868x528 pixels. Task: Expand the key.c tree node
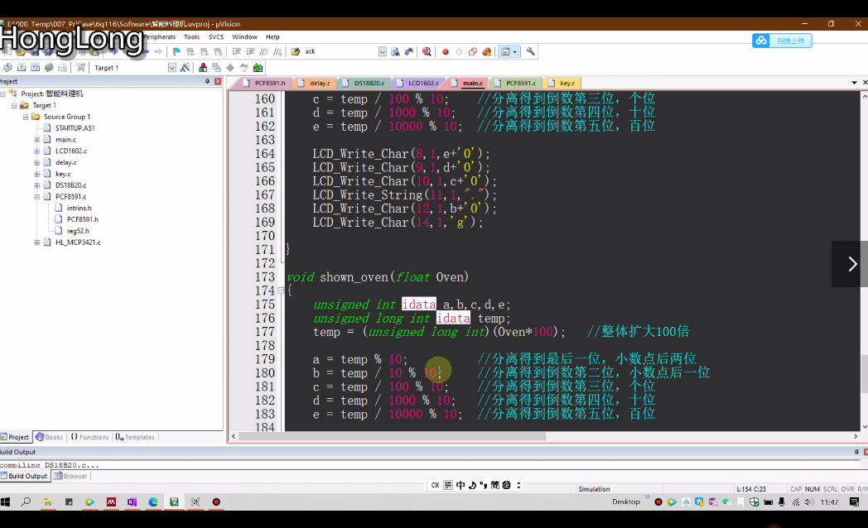pos(37,174)
